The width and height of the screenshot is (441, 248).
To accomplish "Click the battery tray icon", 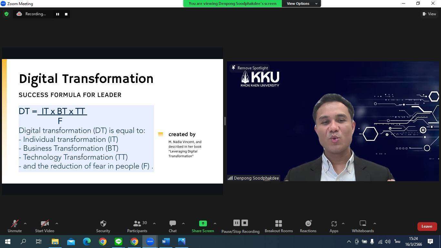I will [364, 242].
